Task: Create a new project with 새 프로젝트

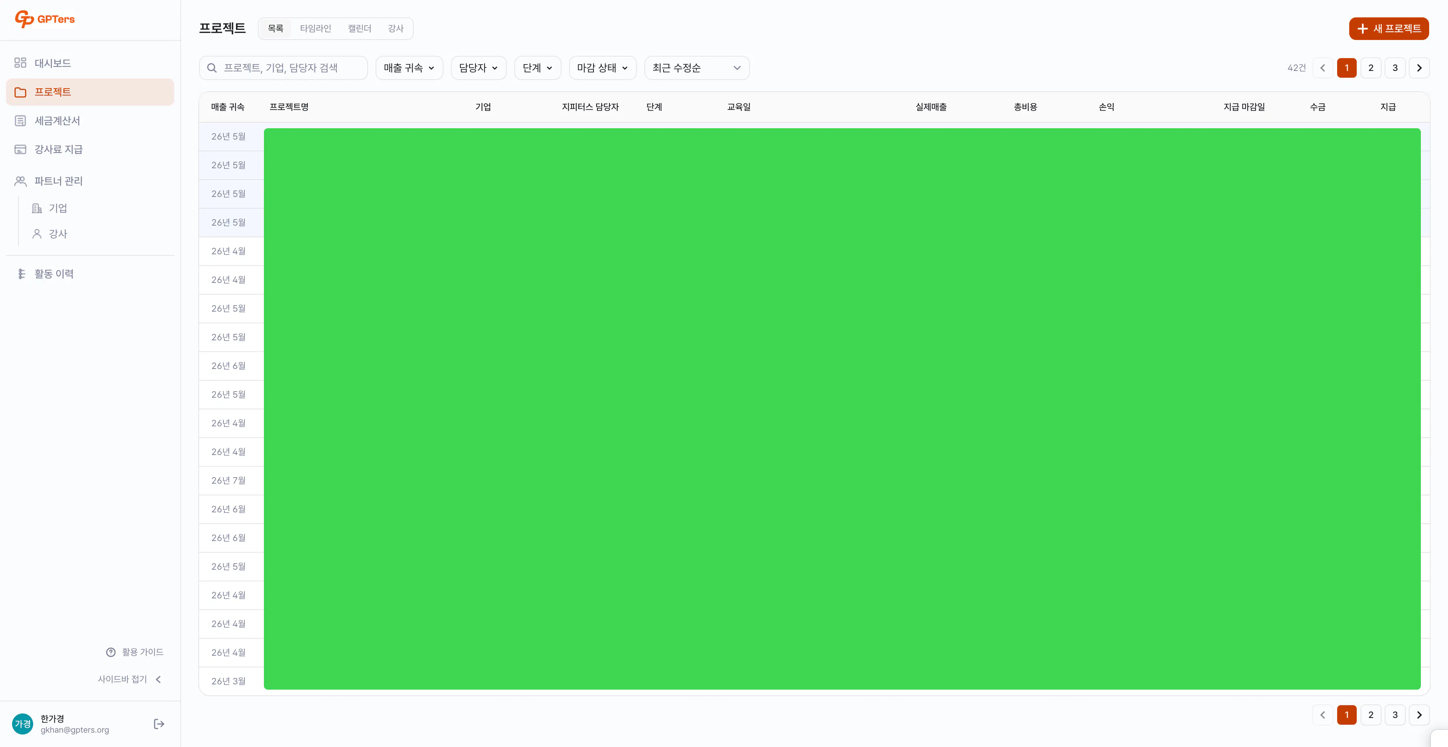Action: coord(1389,29)
